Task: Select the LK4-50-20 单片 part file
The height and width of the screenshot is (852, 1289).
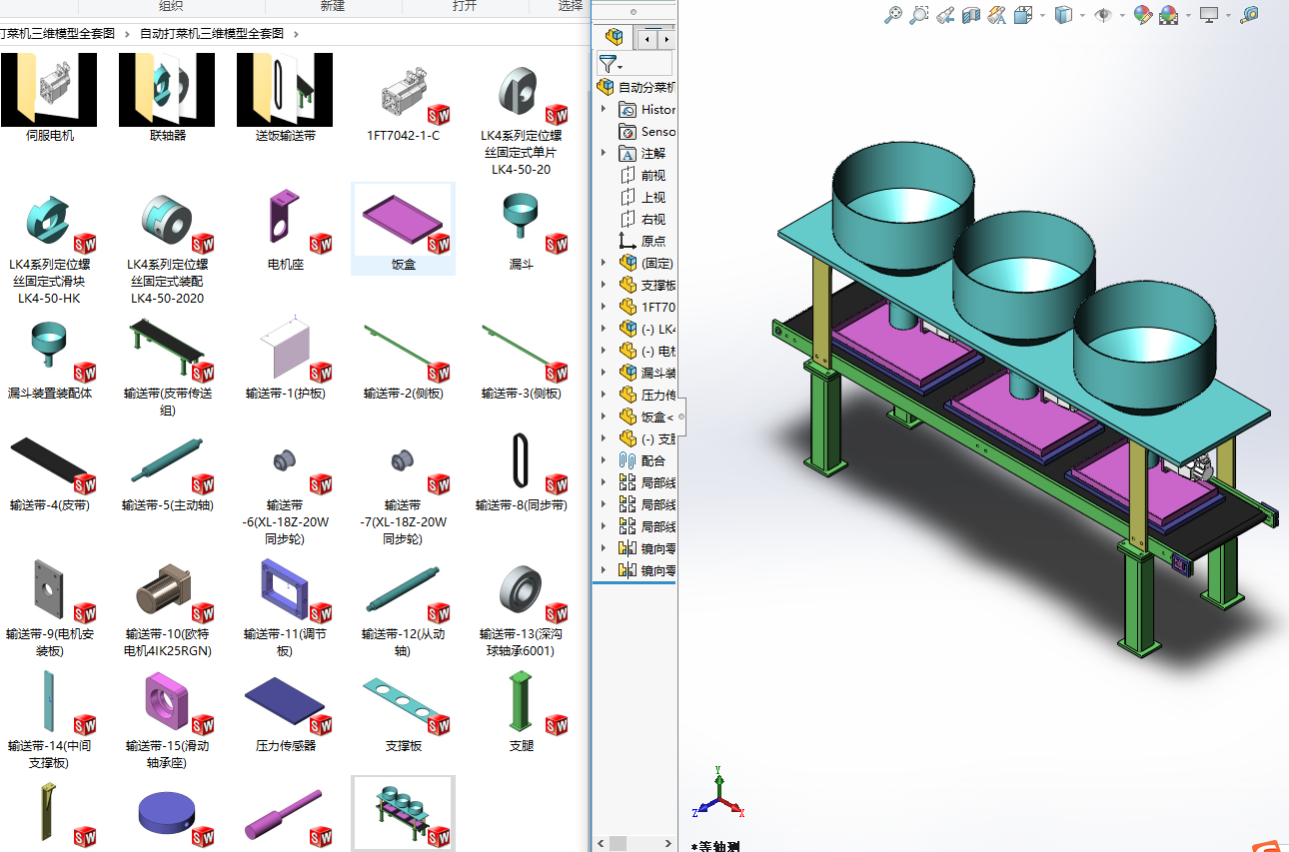Action: tap(521, 120)
